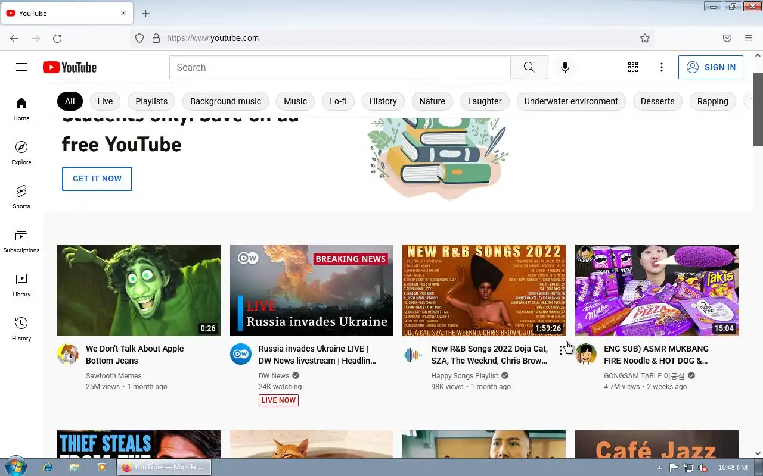Open 'We Don't Talk About Apple' title
Viewport: 763px width, 476px height.
pyautogui.click(x=135, y=355)
